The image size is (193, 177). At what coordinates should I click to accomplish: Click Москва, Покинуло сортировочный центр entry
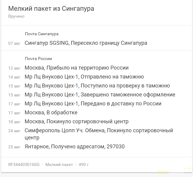pos(77,121)
